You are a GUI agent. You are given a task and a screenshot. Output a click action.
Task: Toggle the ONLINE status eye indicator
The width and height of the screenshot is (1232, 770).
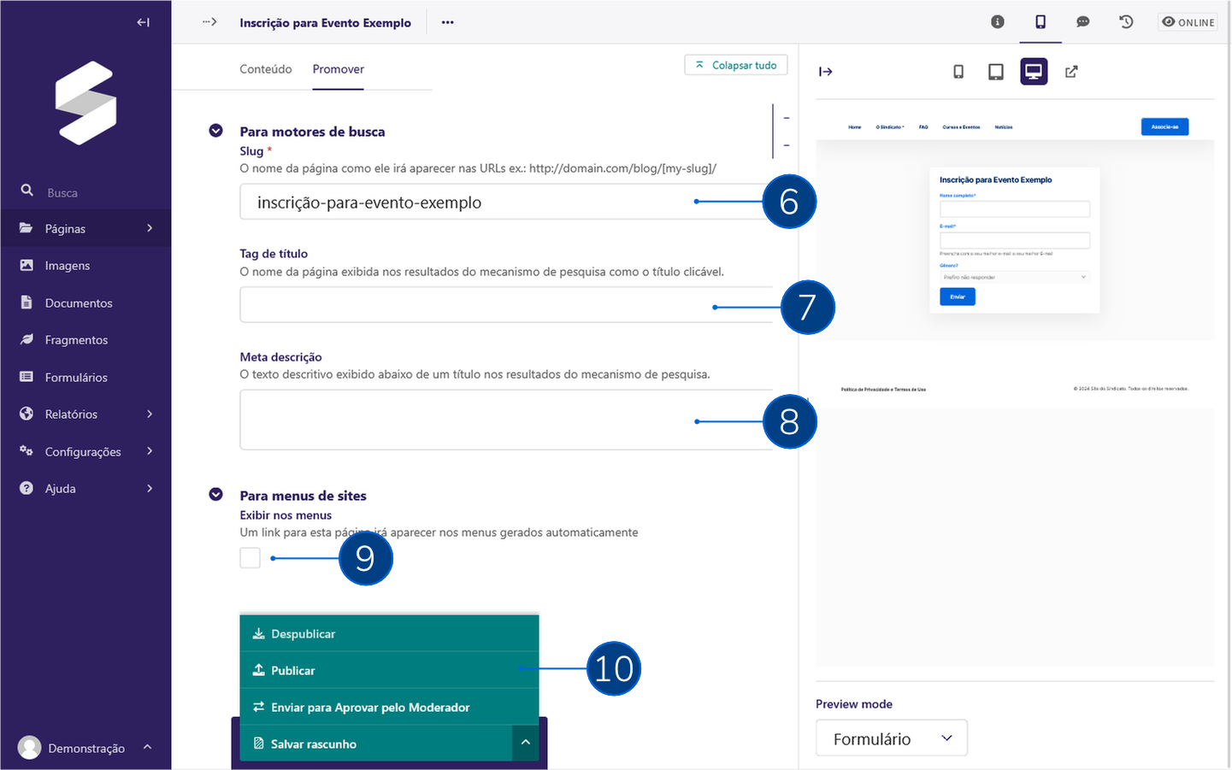1188,22
